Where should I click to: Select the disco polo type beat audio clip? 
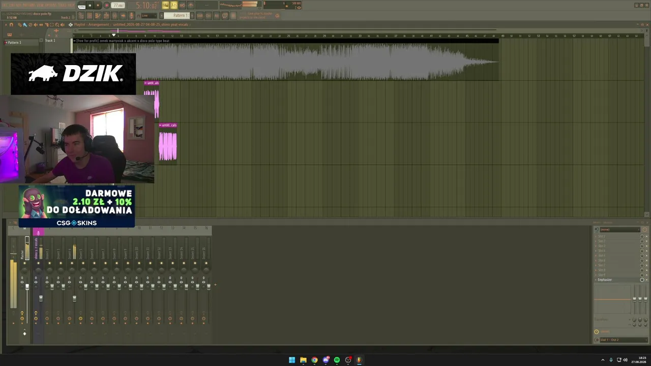click(x=285, y=60)
